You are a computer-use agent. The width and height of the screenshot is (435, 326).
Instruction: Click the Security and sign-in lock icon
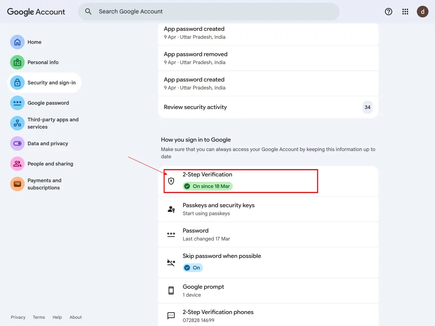[17, 83]
